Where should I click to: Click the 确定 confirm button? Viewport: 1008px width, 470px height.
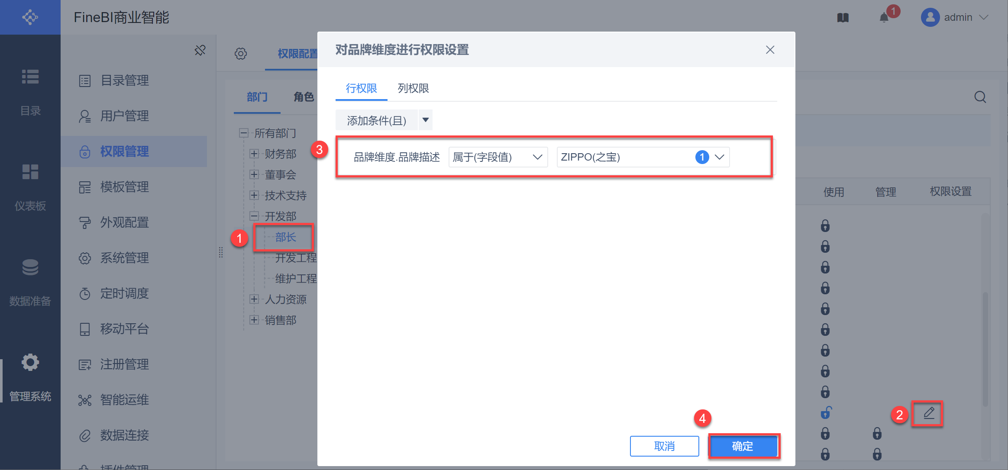pos(743,446)
